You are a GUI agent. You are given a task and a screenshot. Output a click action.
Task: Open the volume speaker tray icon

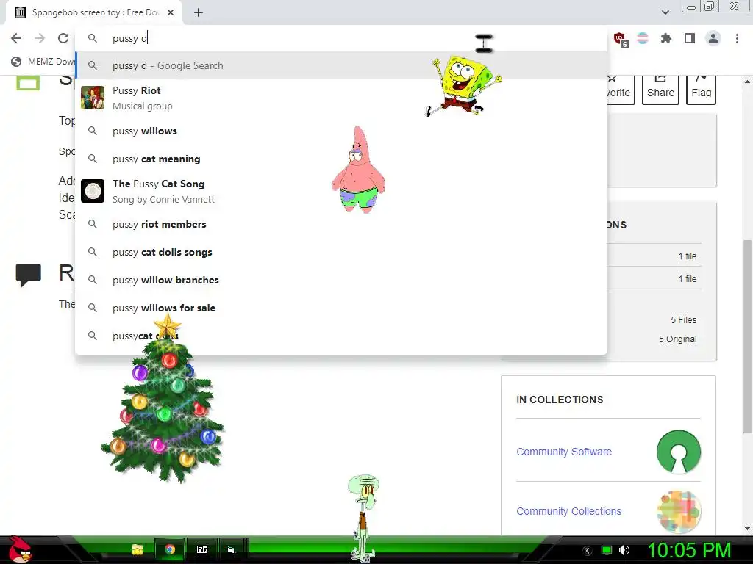[x=624, y=550]
